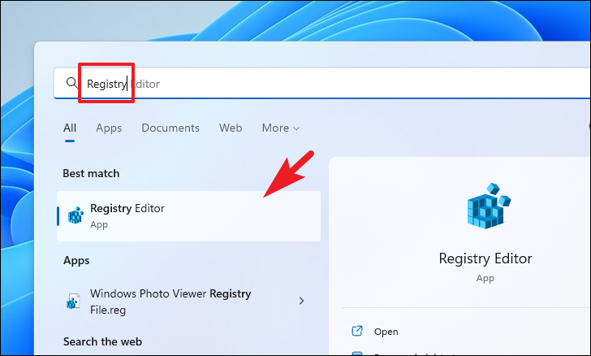
Task: Expand the chevron next to Photo Viewer Registry File
Action: pyautogui.click(x=301, y=301)
